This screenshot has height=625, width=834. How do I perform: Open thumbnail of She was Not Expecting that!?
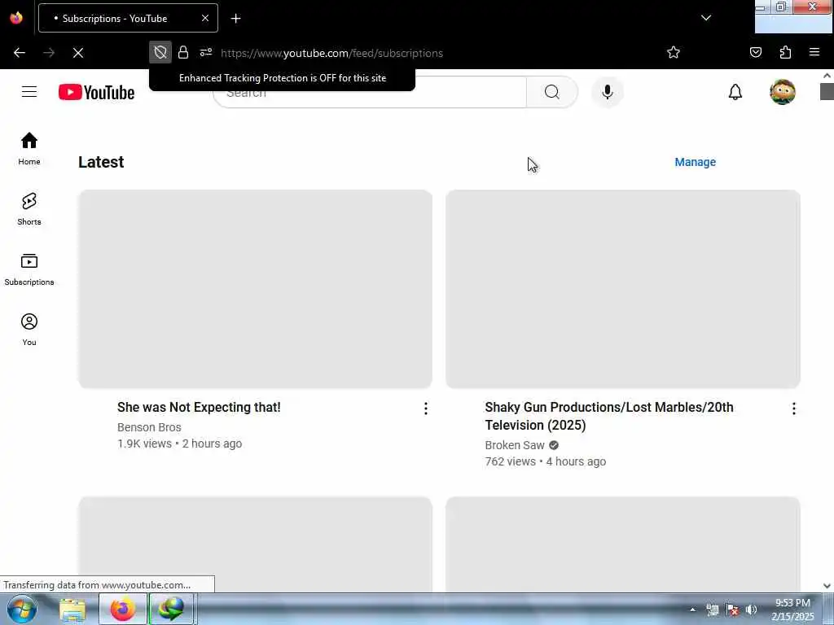tap(255, 289)
